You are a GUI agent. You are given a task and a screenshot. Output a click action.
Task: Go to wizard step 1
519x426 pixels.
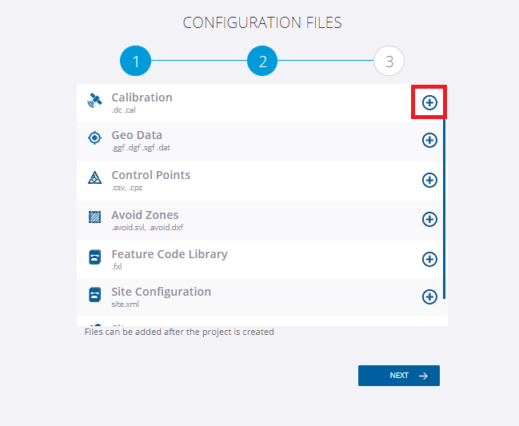point(135,61)
